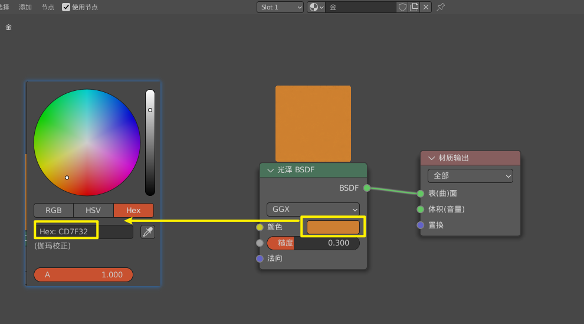This screenshot has width=584, height=324.
Task: Click the orange 颜色 swatch
Action: coord(333,227)
